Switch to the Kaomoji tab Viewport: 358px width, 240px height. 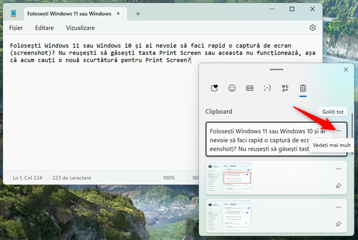[x=267, y=88]
